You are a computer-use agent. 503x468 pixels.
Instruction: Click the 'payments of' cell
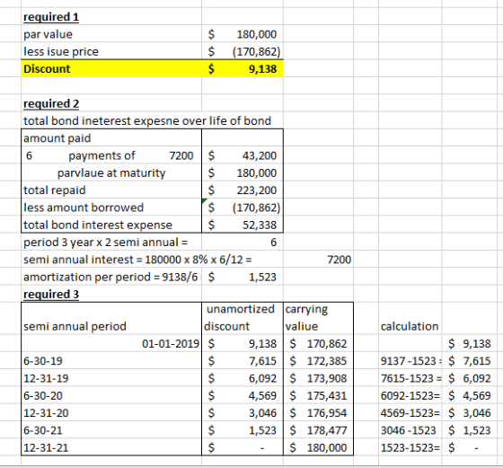coord(101,155)
